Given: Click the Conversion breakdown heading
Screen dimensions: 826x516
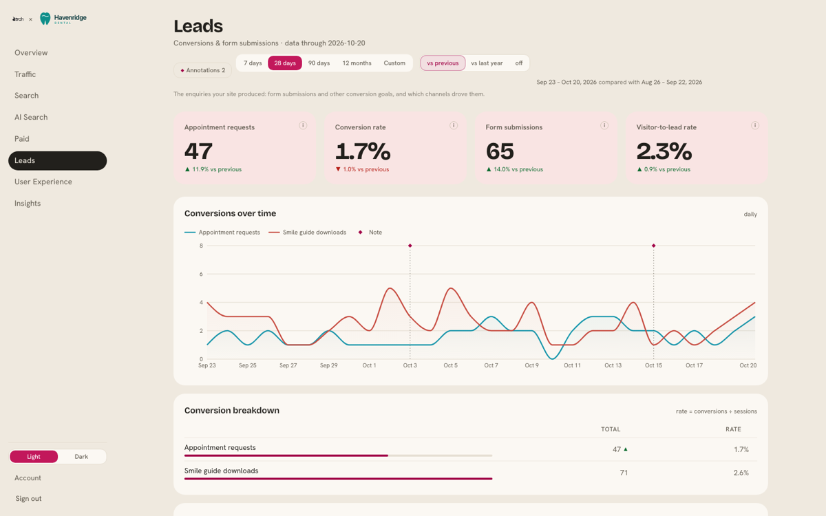Looking at the screenshot, I should (232, 411).
